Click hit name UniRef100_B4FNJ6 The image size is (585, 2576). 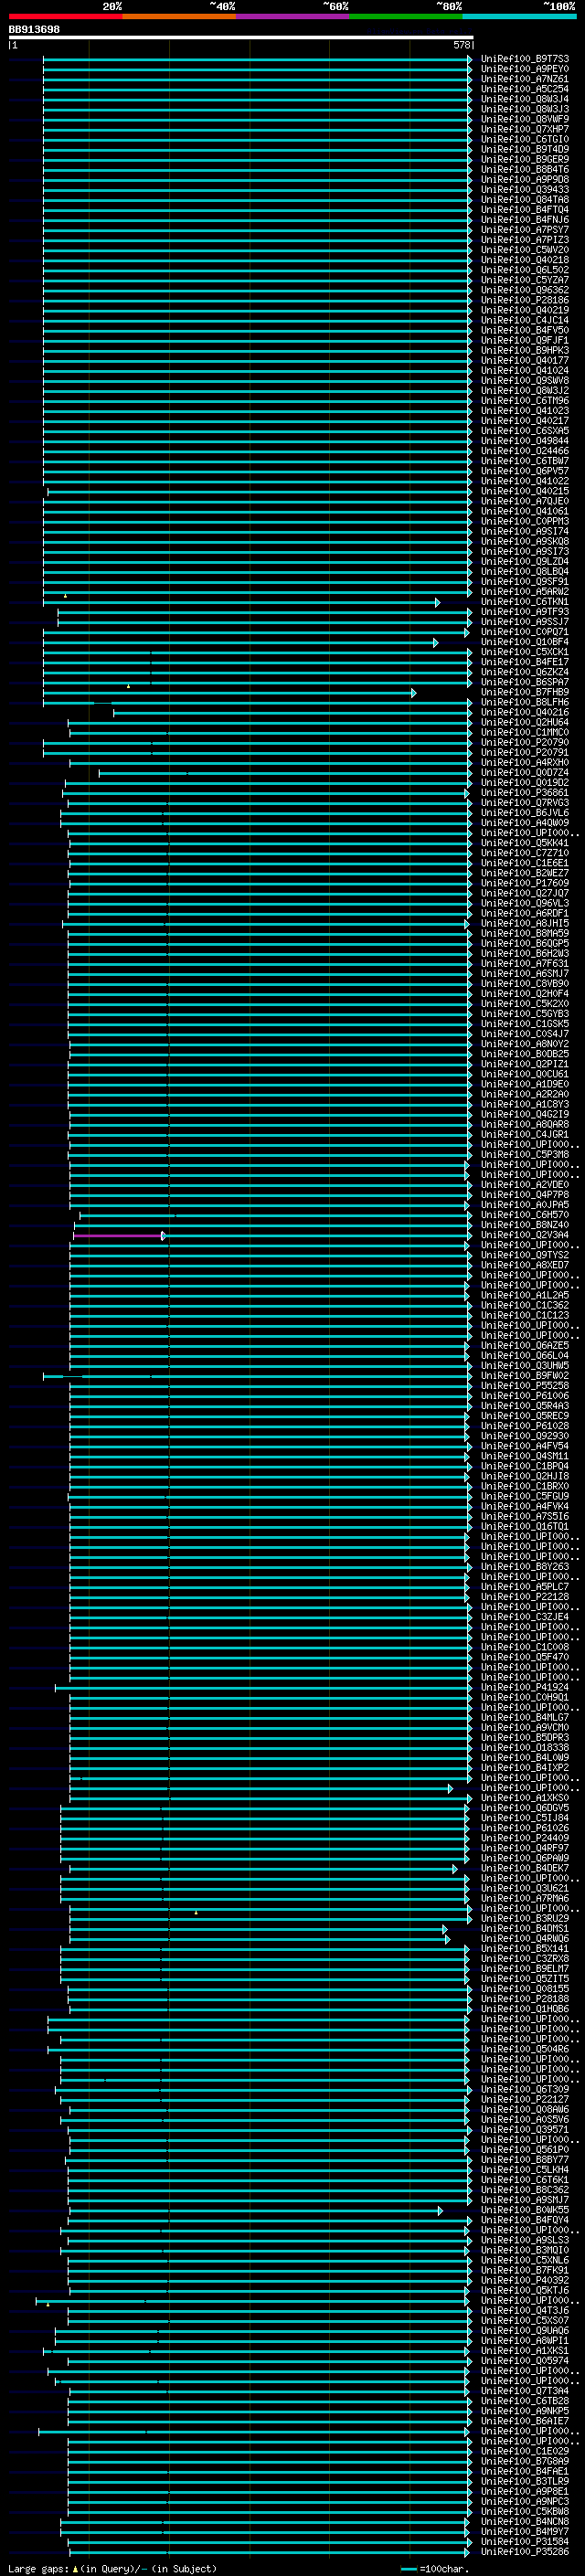(525, 219)
